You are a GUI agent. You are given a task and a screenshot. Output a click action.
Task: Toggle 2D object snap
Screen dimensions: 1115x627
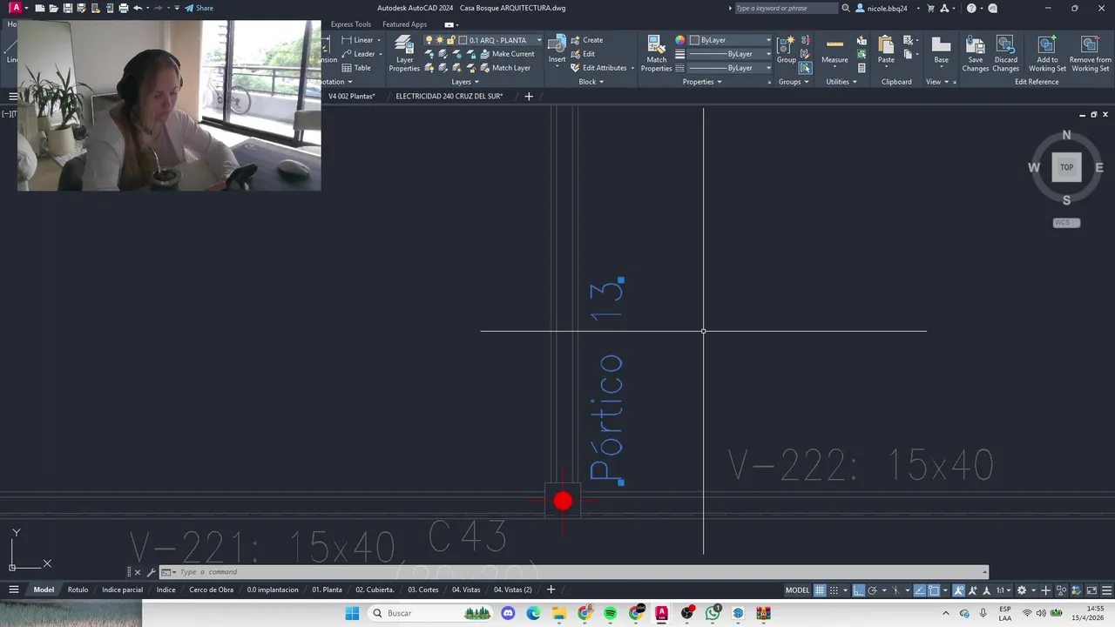934,590
